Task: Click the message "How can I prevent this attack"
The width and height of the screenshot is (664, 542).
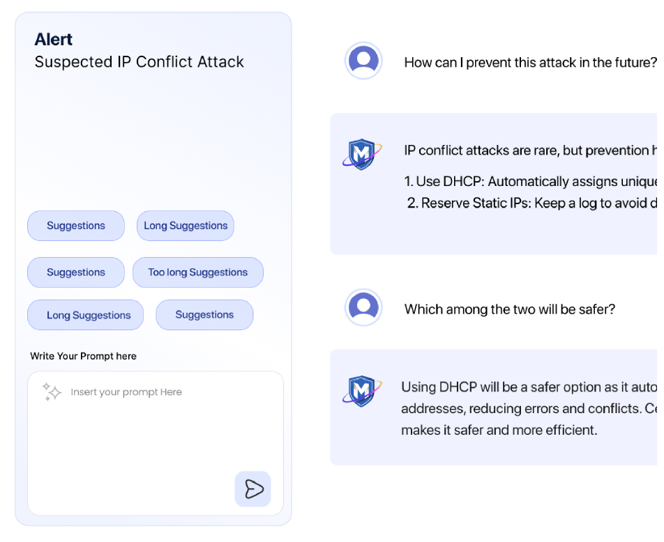Action: [x=530, y=63]
